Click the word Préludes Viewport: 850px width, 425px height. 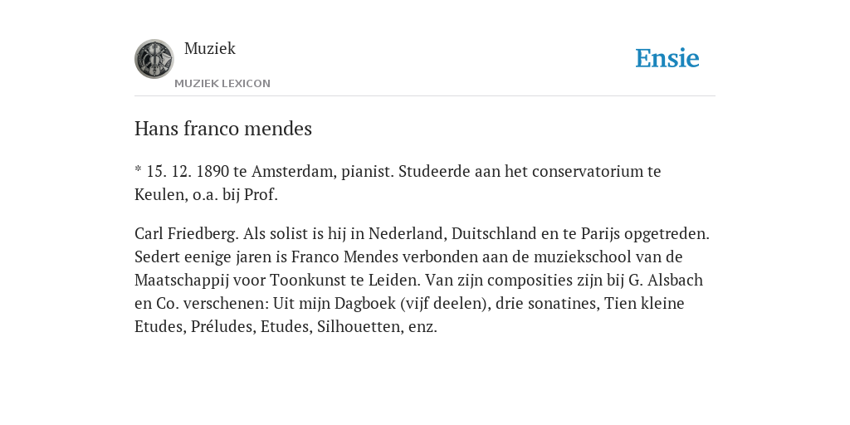coord(222,327)
